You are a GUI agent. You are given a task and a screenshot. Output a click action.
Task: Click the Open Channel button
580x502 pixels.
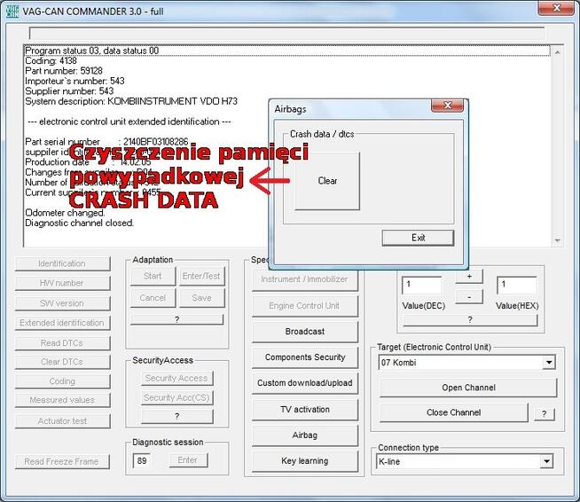coord(467,388)
